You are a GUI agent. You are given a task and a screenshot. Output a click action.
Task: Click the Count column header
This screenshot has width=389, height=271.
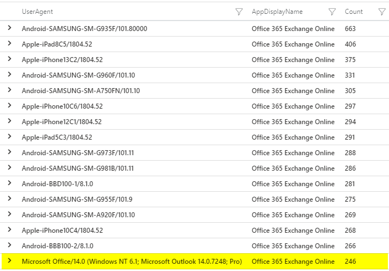pyautogui.click(x=354, y=12)
